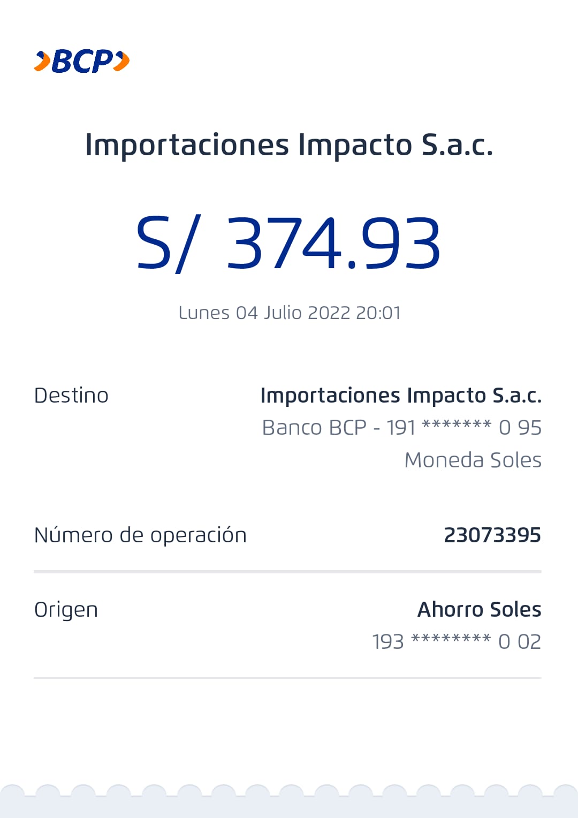This screenshot has height=818, width=578.
Task: Click the 374.93 amount figure
Action: 333,244
